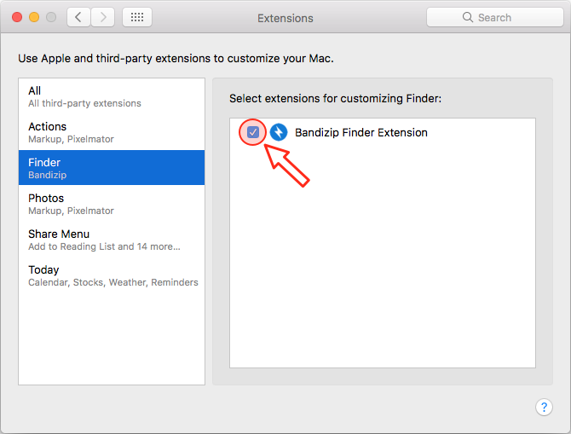This screenshot has width=571, height=434.
Task: Click the red close window button
Action: coord(17,17)
